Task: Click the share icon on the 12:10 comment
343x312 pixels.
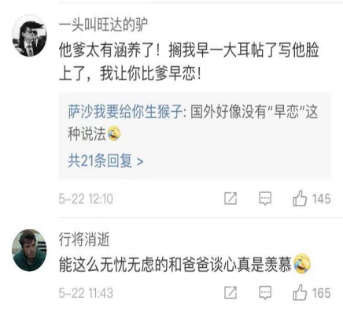Action: 231,199
